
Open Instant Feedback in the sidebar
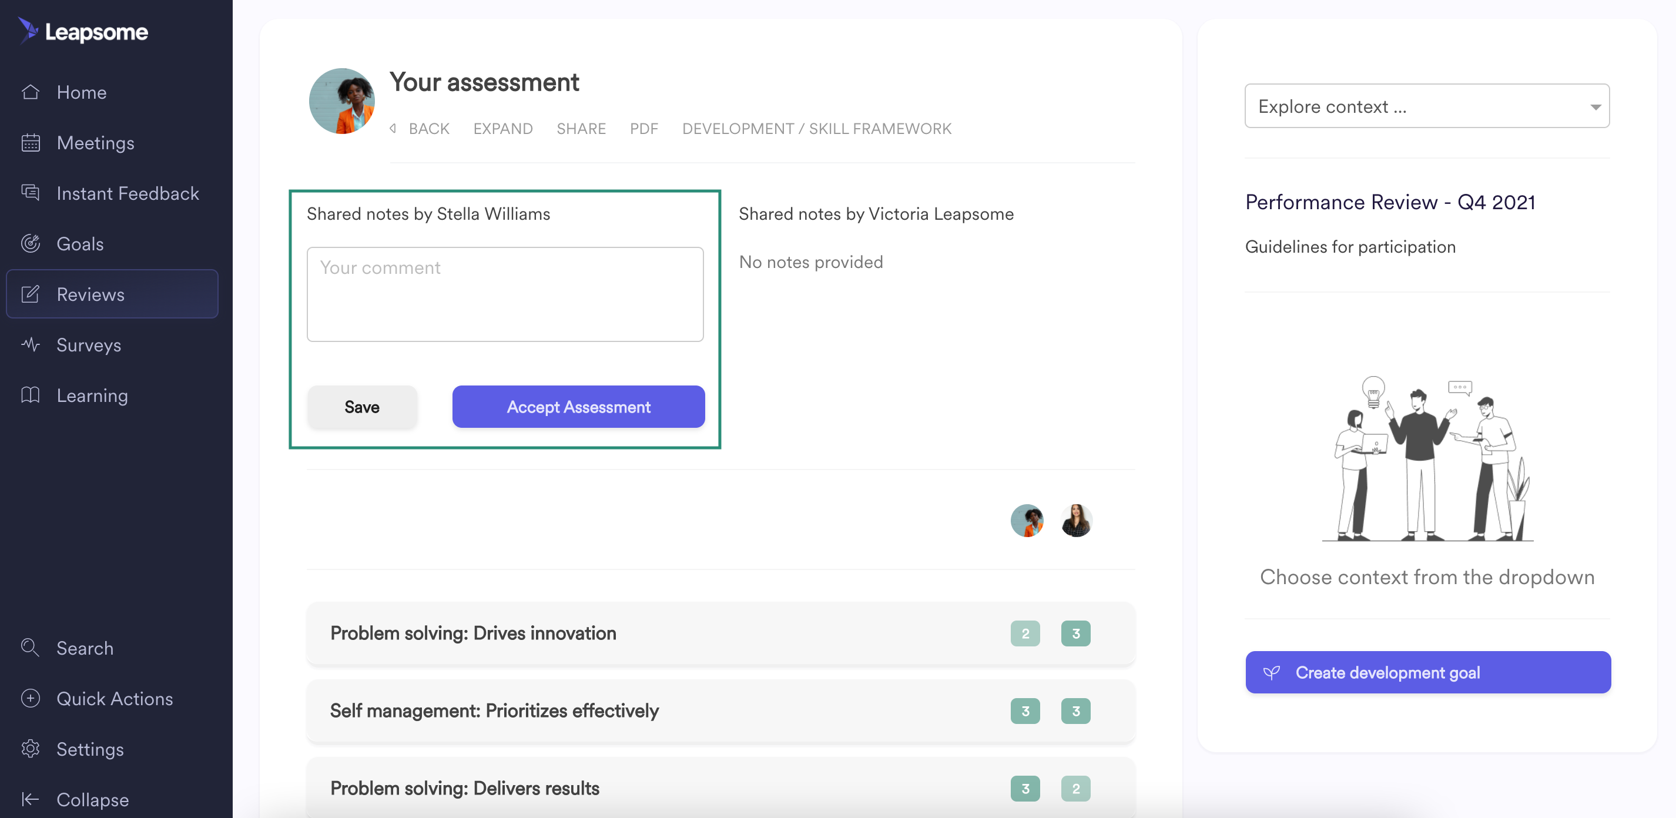[x=128, y=193]
